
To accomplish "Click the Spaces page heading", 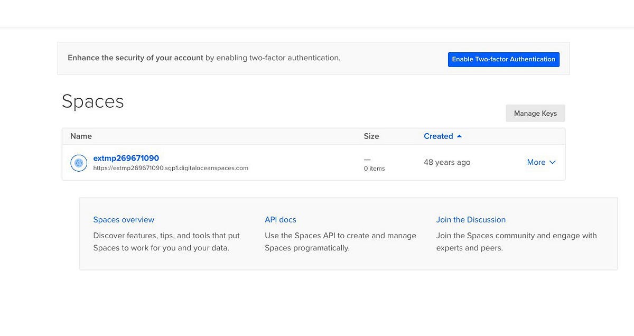I will (93, 101).
